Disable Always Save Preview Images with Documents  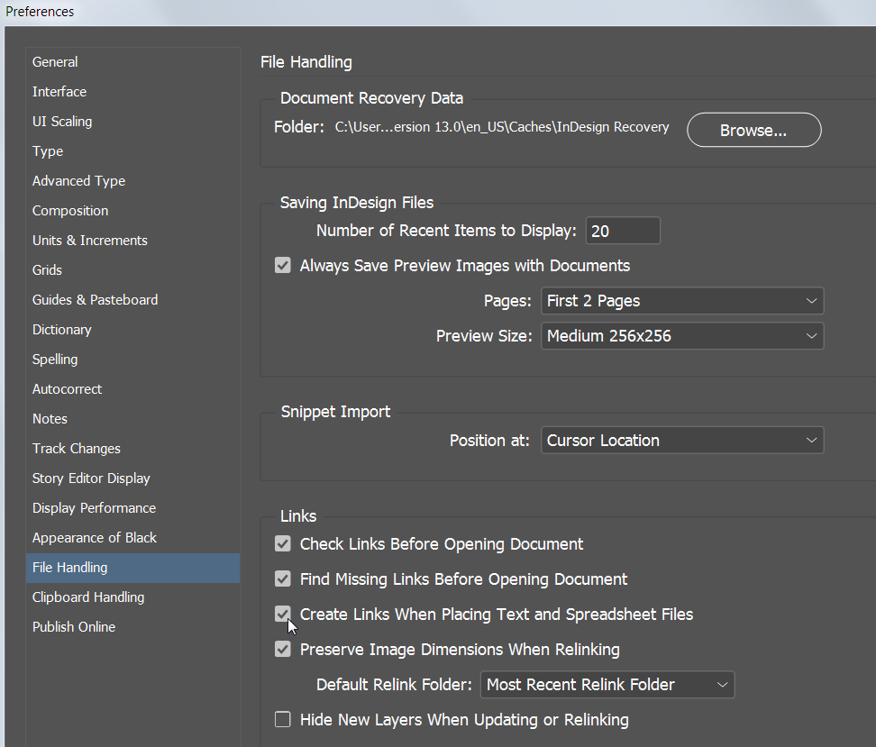[283, 265]
